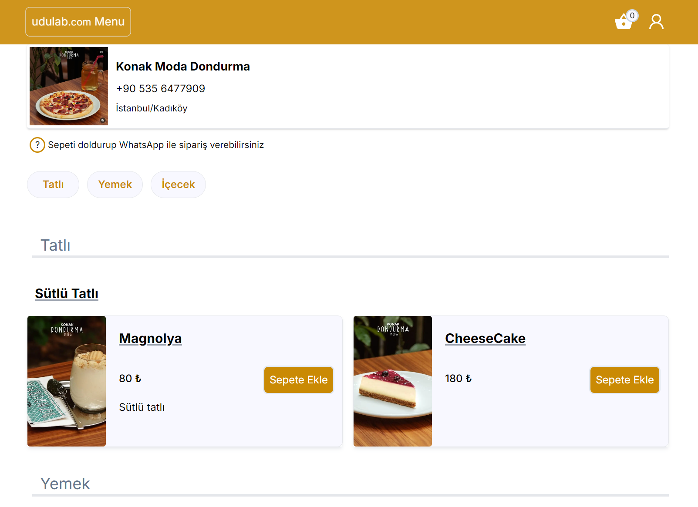Open the Konak Moda Dondurma restaurant image
The image size is (698, 507).
click(69, 86)
